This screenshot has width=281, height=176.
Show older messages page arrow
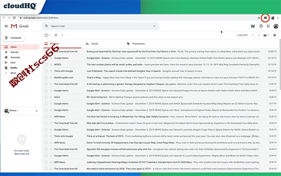(x=259, y=35)
